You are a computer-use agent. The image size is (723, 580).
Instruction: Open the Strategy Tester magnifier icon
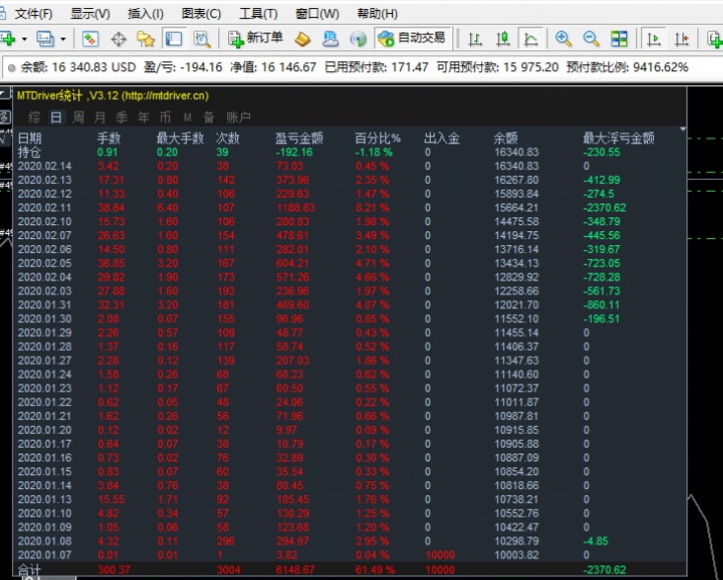[201, 39]
